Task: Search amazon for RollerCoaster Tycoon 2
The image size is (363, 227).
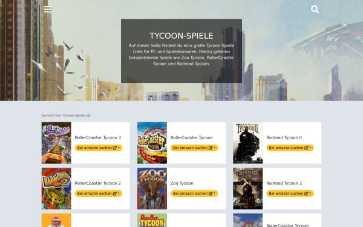Action: coord(99,194)
